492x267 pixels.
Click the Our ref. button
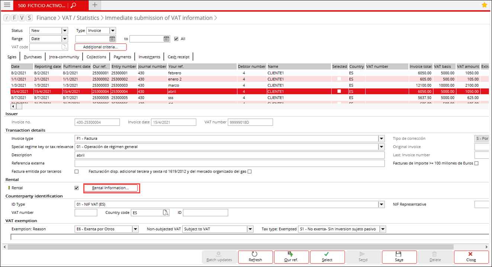[x=291, y=257]
